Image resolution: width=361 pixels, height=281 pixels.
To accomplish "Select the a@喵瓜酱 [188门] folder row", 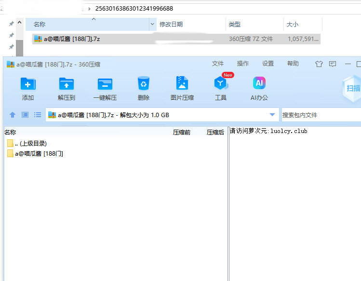I will (39, 153).
